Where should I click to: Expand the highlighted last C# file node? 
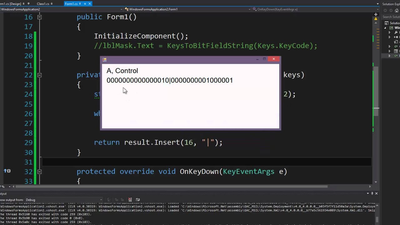(x=389, y=56)
